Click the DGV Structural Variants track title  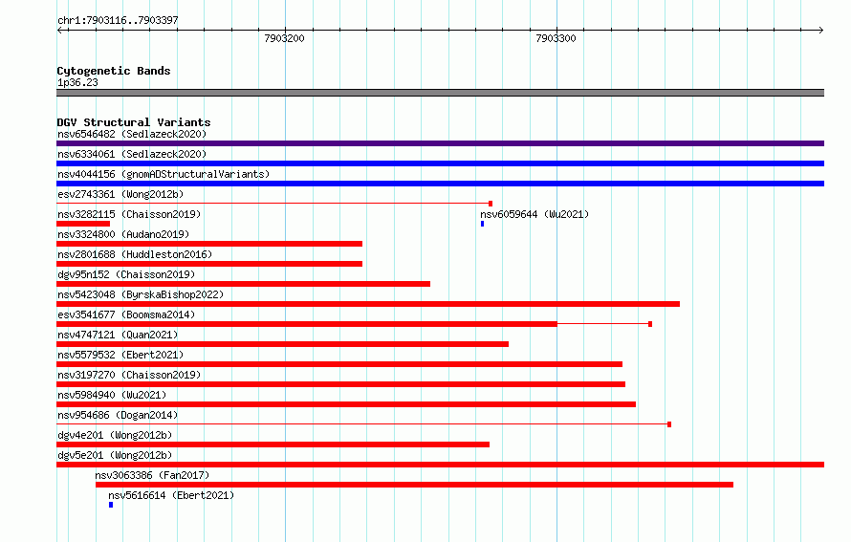coord(134,122)
